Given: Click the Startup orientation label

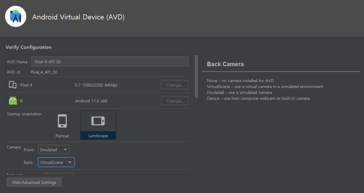Looking at the screenshot, I should tap(24, 114).
